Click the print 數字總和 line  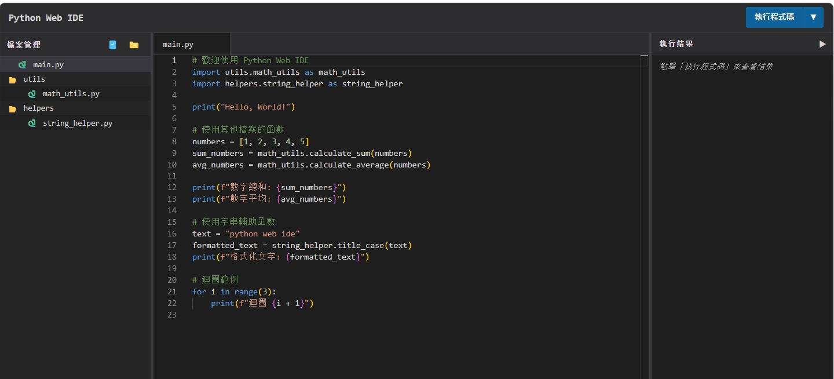coord(269,187)
